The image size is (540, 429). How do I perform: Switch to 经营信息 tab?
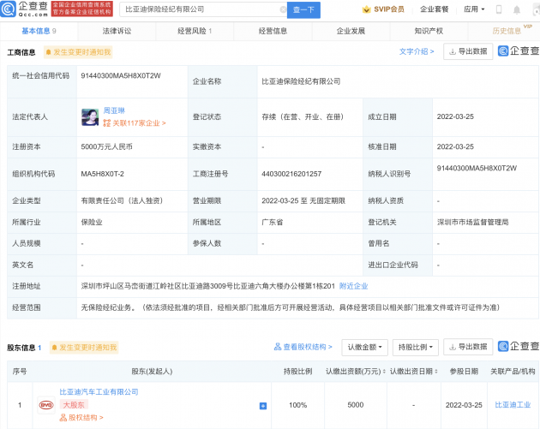pyautogui.click(x=273, y=31)
